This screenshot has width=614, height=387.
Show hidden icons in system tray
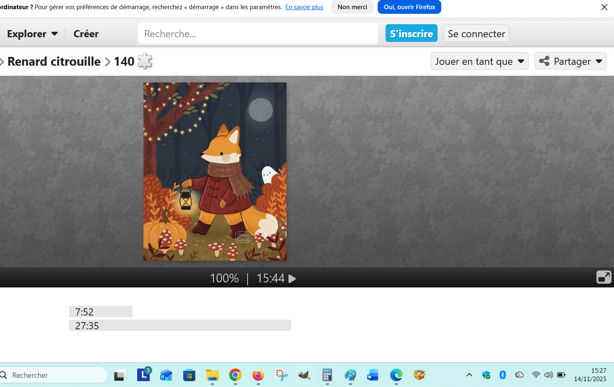click(x=469, y=375)
